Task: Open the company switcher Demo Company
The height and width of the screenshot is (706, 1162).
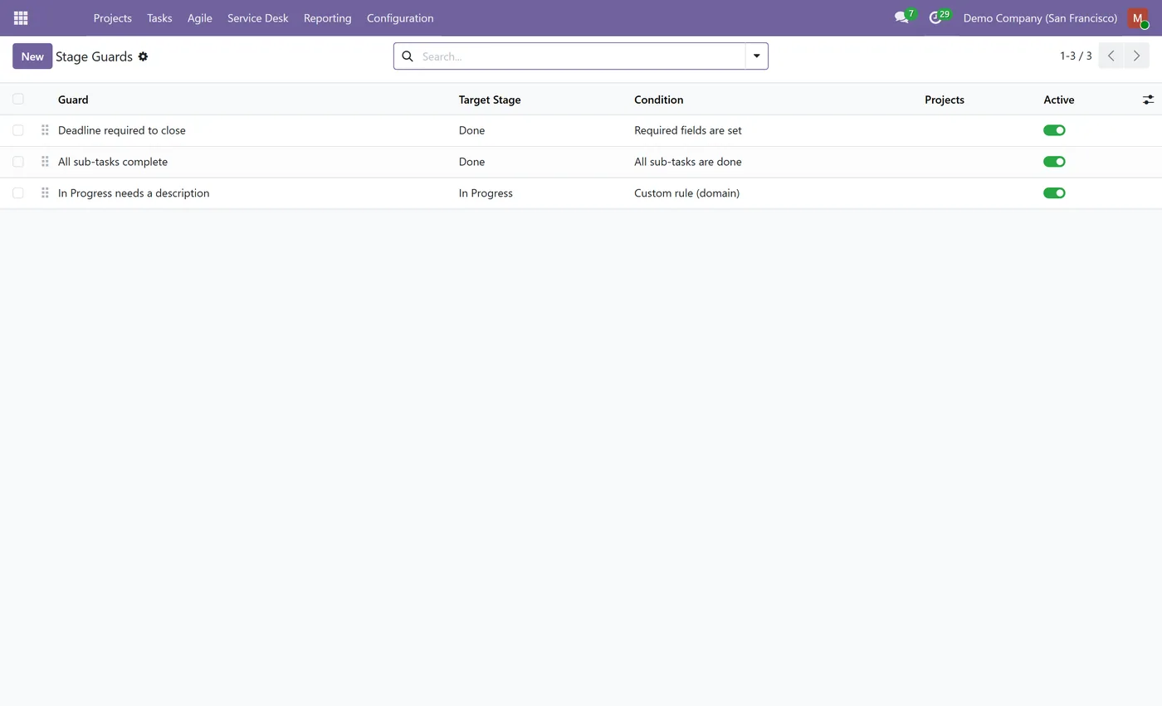Action: [x=1040, y=17]
